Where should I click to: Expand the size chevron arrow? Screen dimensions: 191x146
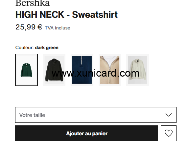click(169, 115)
